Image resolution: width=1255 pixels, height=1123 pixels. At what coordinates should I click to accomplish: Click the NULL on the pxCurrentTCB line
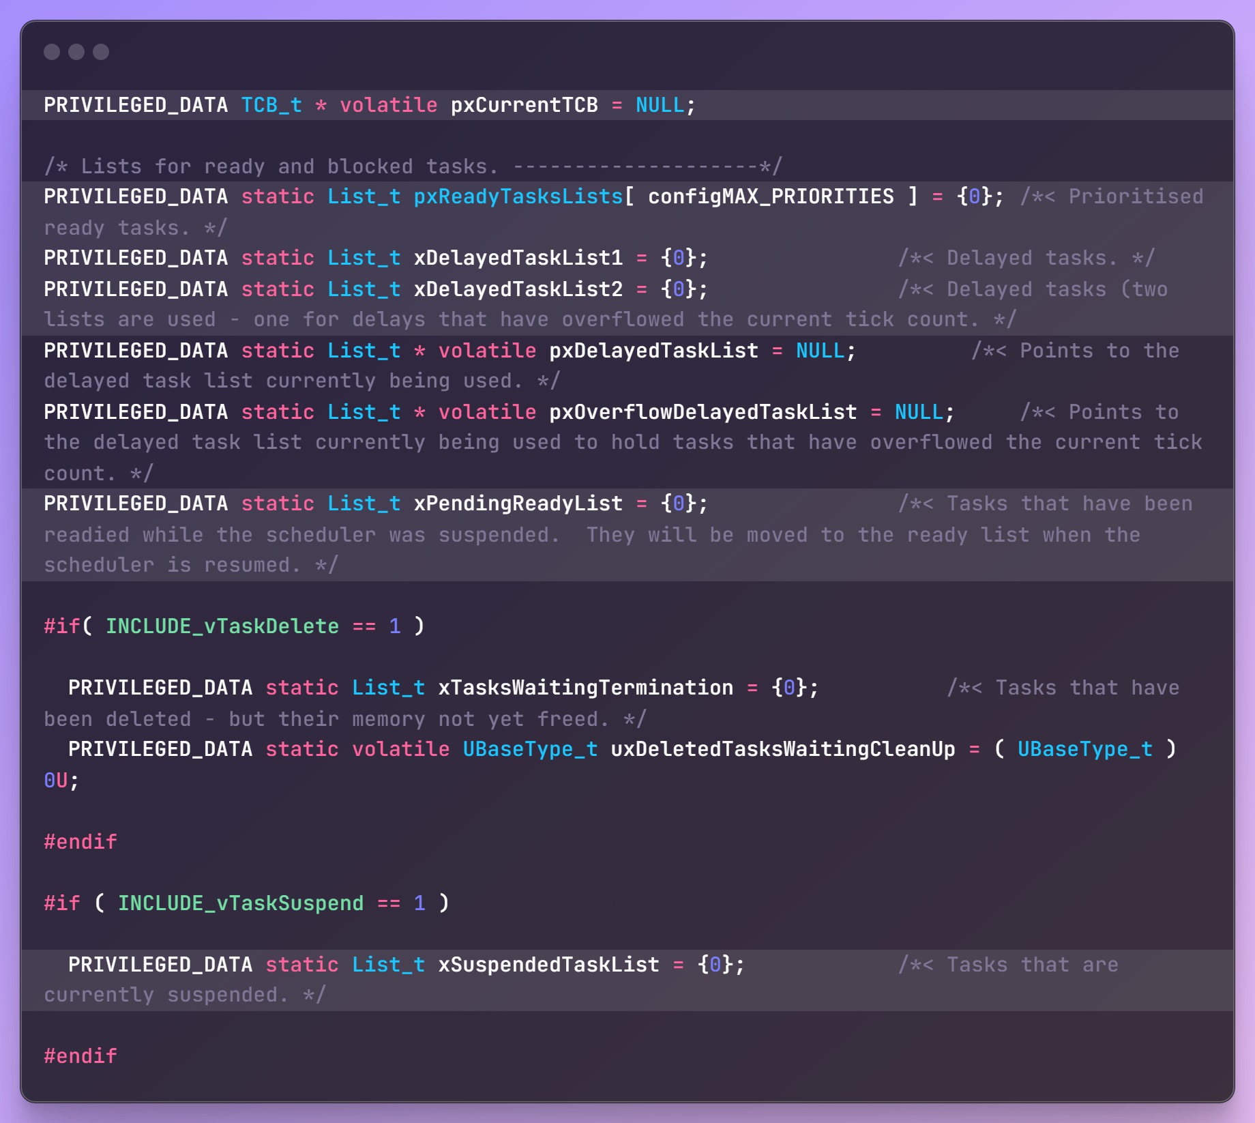click(660, 105)
